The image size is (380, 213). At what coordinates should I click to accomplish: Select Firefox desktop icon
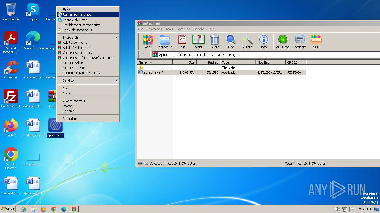[11, 128]
